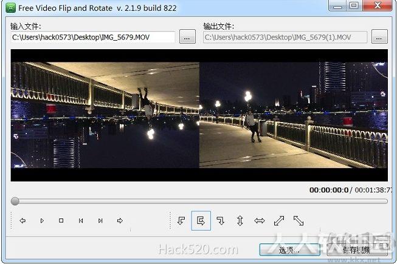Rotate video 90 degrees clockwise icon

(221, 220)
